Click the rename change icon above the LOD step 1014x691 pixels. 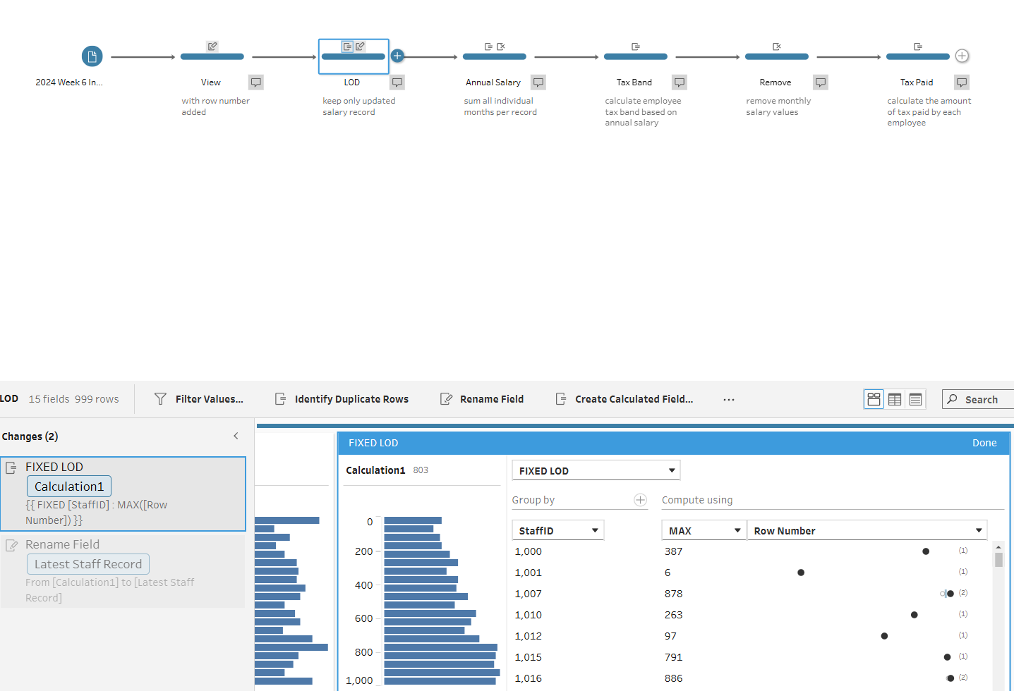(360, 47)
